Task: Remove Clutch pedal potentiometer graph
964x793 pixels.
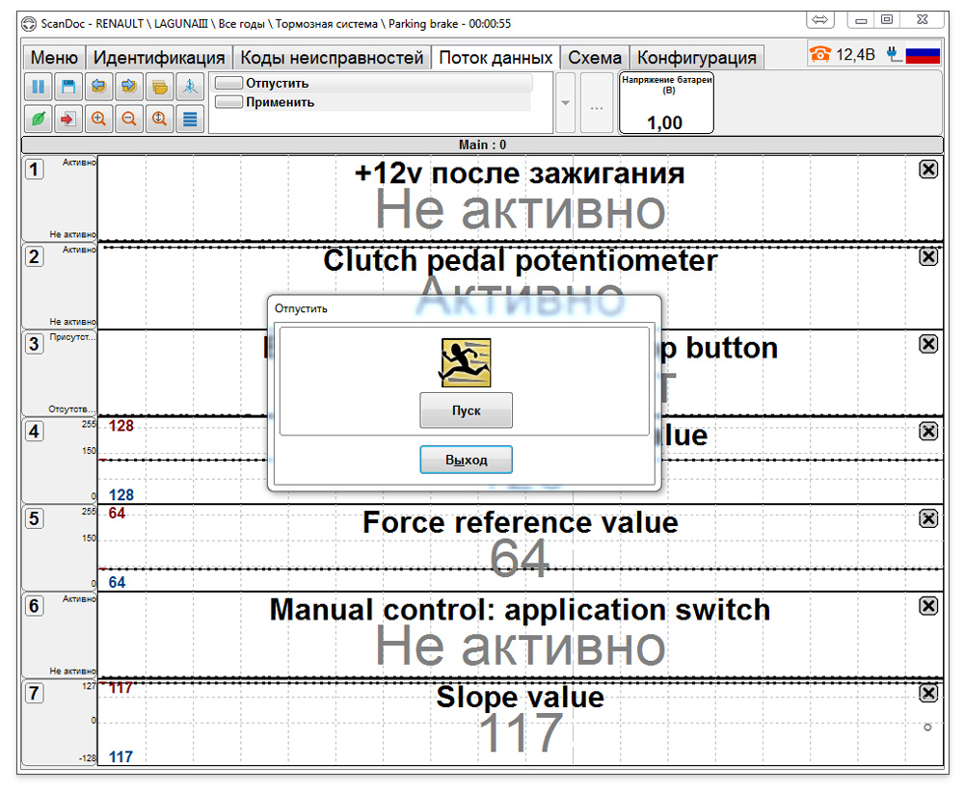Action: tap(928, 256)
